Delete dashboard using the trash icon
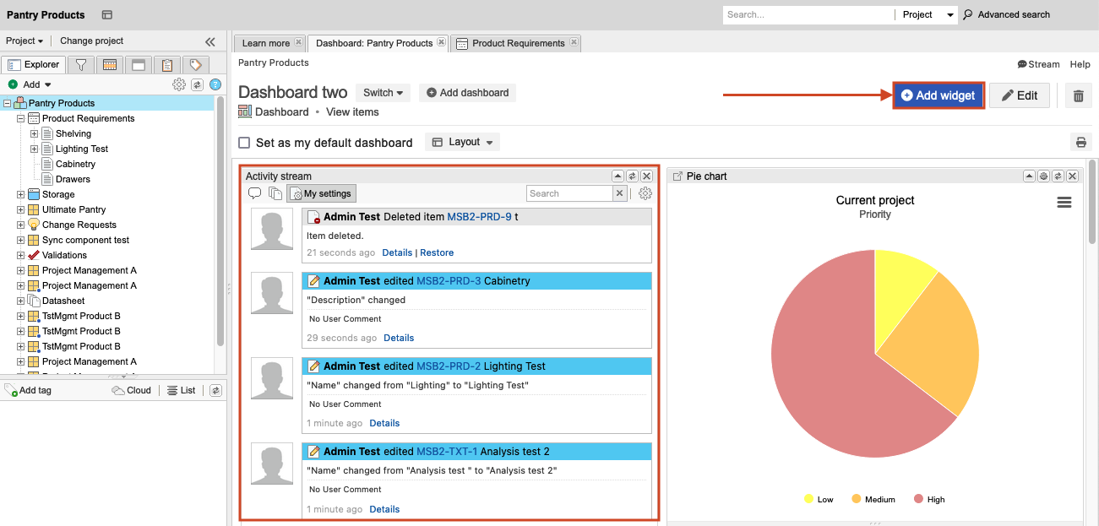 [1078, 95]
